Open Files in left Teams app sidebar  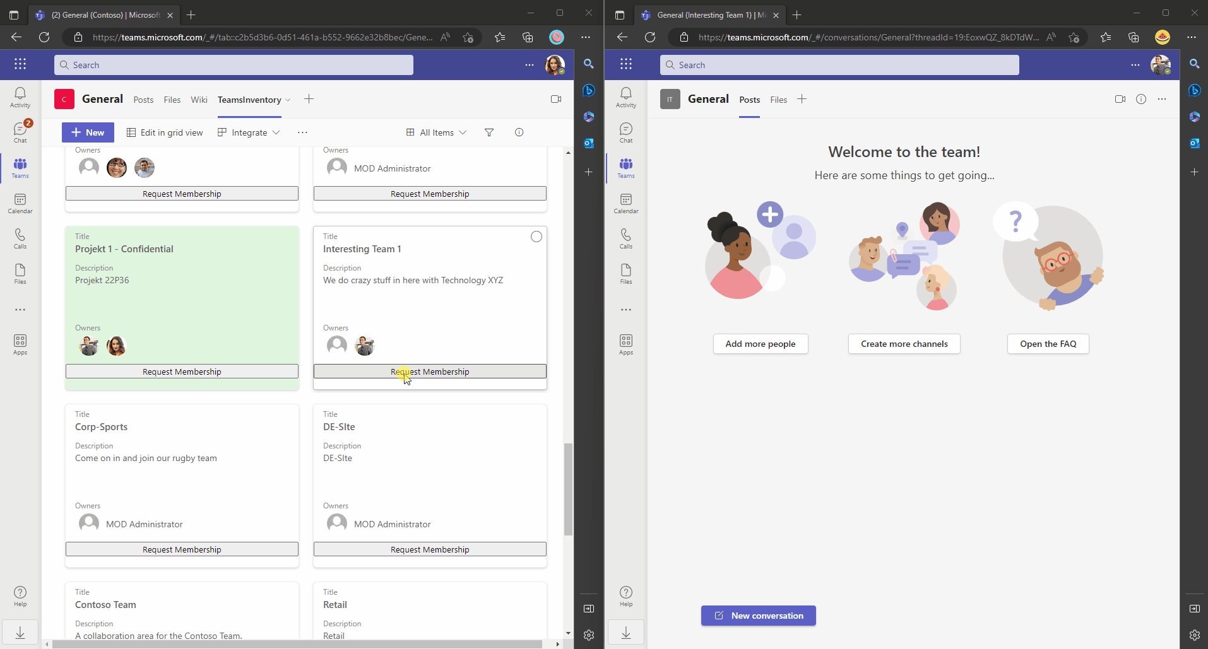(x=20, y=274)
